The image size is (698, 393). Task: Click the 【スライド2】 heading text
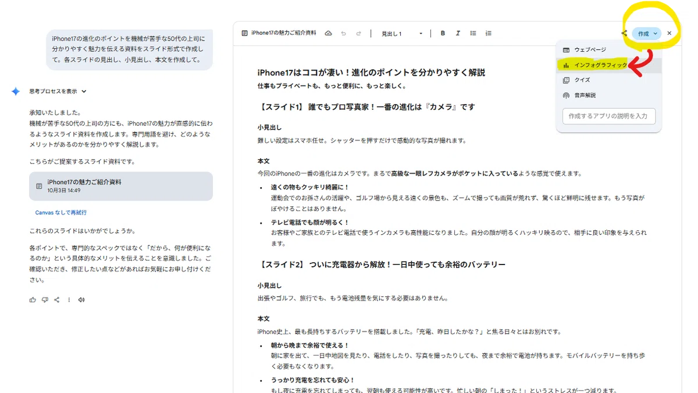pos(382,265)
